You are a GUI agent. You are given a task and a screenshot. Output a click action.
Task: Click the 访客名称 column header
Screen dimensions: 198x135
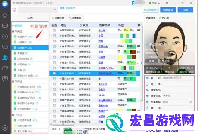[x=105, y=25]
